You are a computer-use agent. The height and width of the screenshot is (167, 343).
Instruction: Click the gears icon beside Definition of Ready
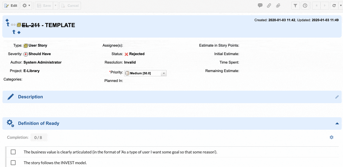(x=10, y=123)
